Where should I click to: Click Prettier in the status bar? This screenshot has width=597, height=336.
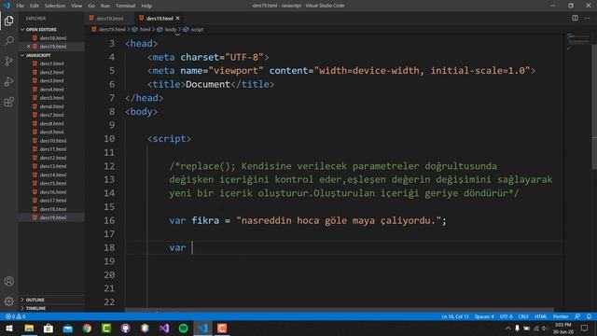click(561, 316)
